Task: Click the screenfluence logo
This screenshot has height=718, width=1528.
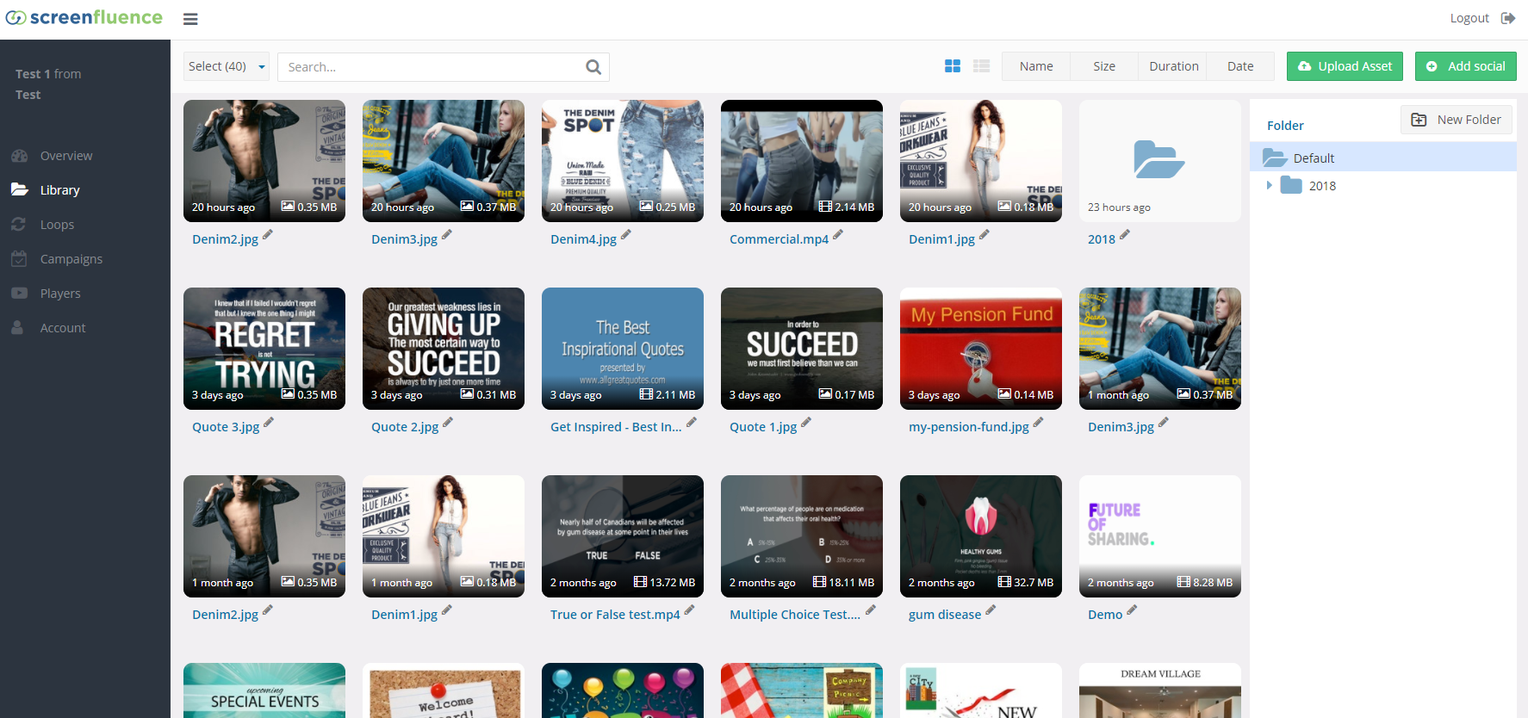Action: click(84, 17)
